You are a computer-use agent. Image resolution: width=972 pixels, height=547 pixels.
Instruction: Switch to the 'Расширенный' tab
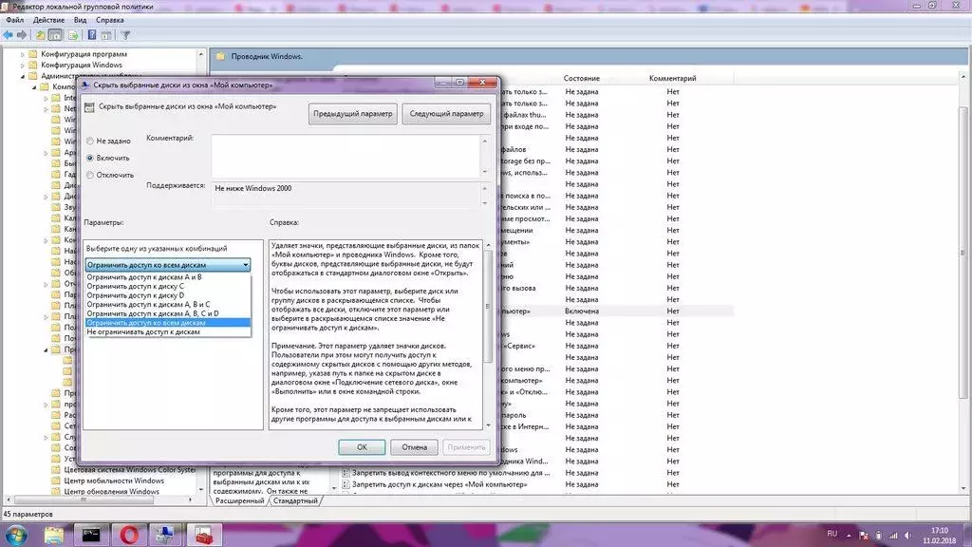click(240, 500)
